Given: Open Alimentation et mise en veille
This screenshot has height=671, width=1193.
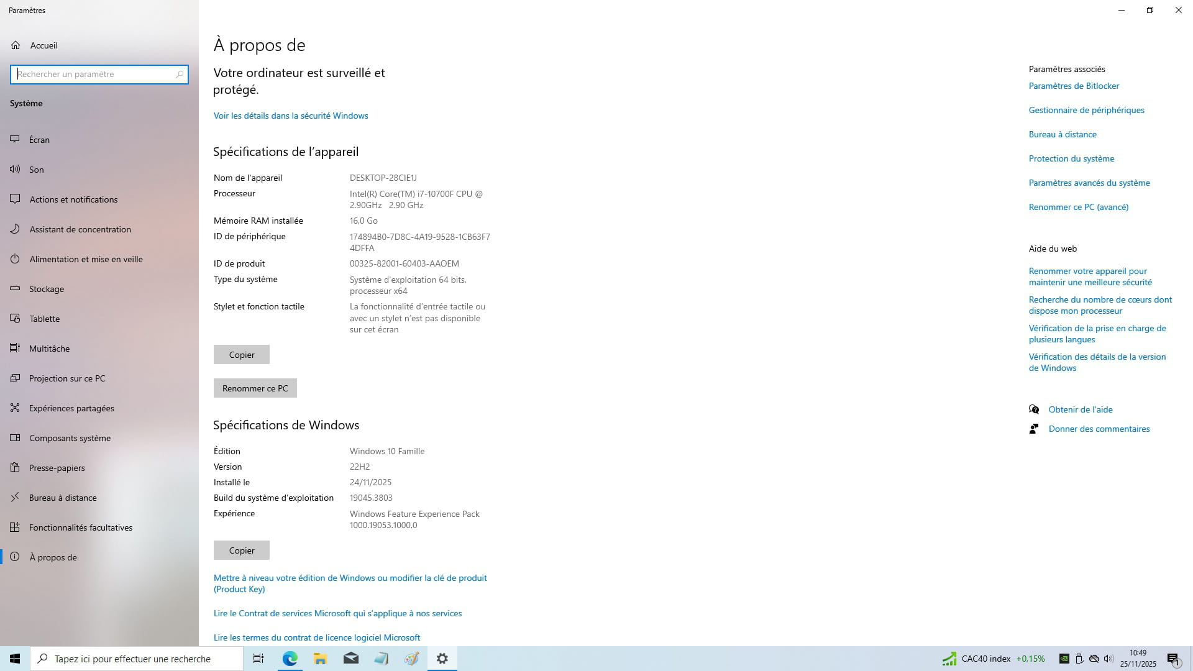Looking at the screenshot, I should click(x=86, y=259).
